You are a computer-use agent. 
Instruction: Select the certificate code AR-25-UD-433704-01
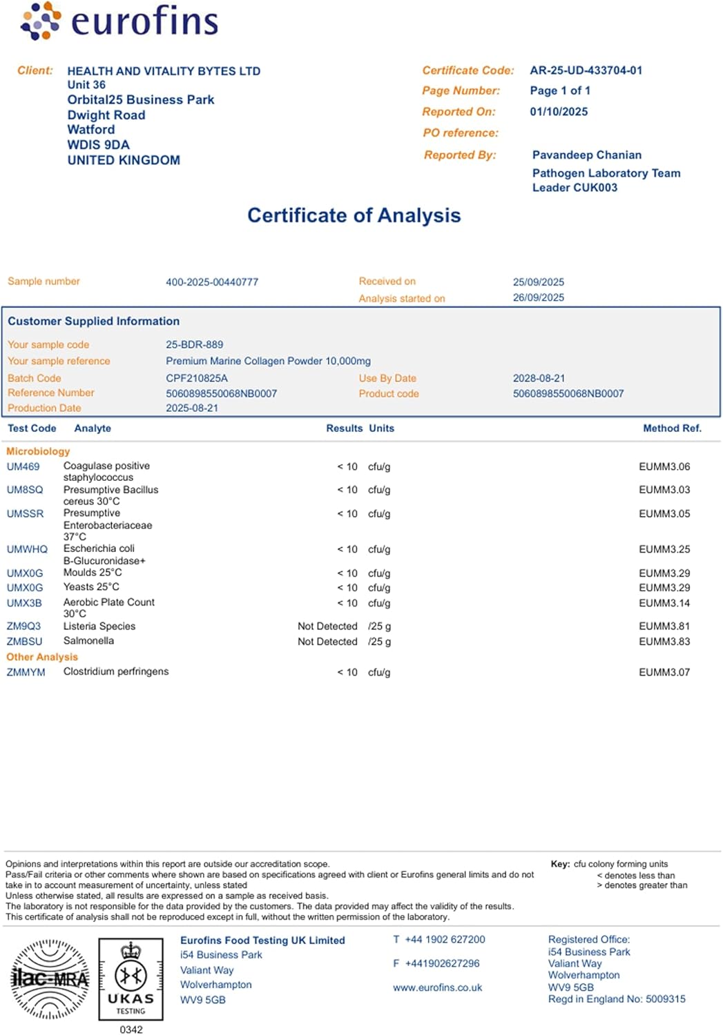(x=586, y=70)
